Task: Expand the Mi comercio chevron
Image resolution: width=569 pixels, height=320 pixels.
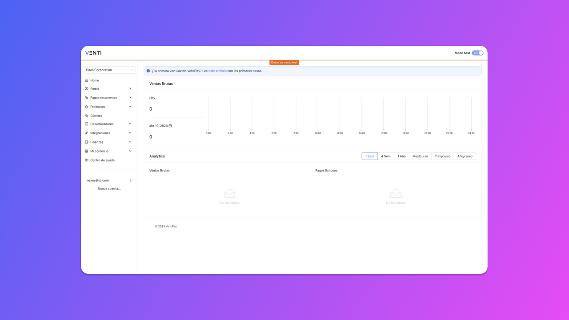Action: click(x=130, y=151)
